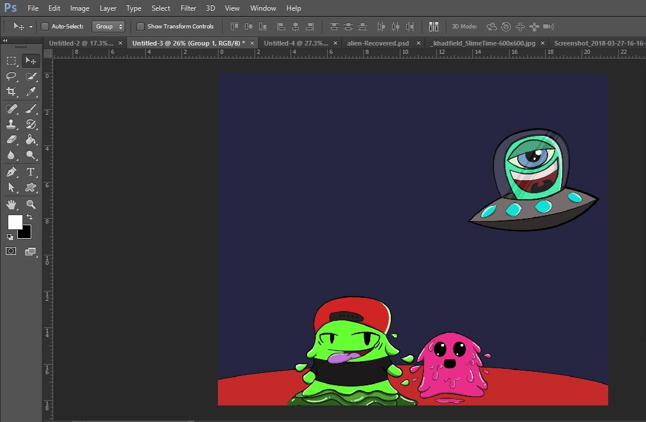Click Align Top Edges icon
This screenshot has height=422, width=646.
(x=234, y=27)
